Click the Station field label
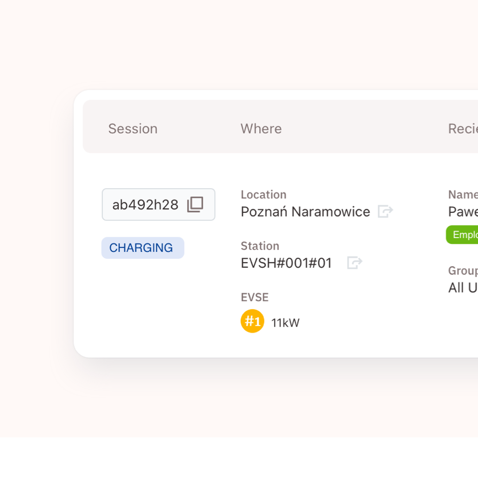 point(260,246)
